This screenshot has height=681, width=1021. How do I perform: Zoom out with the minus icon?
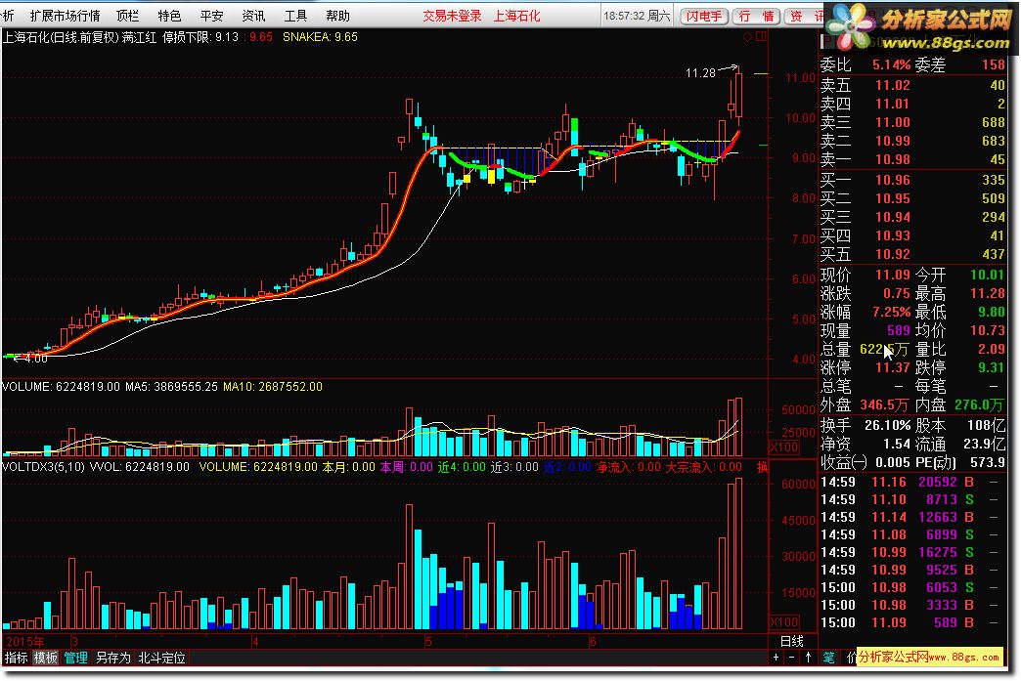pyautogui.click(x=791, y=658)
